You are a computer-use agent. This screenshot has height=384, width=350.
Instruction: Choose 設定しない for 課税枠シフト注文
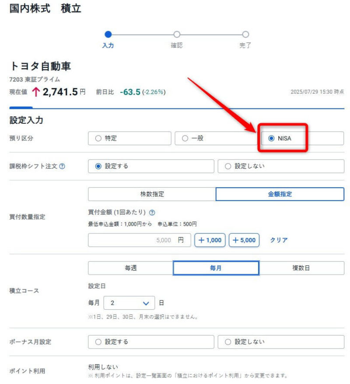click(x=281, y=166)
